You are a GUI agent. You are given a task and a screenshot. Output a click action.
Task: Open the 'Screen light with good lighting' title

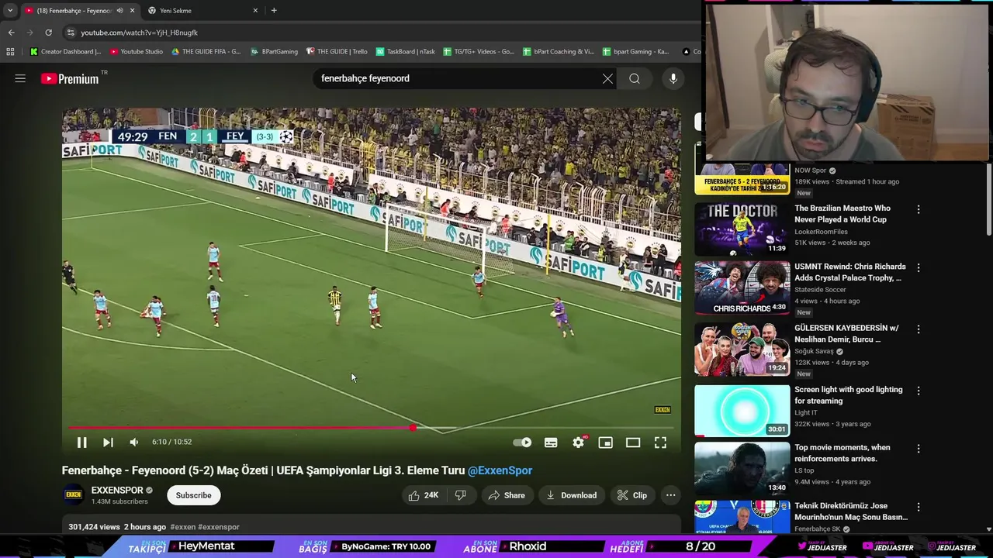tap(848, 395)
